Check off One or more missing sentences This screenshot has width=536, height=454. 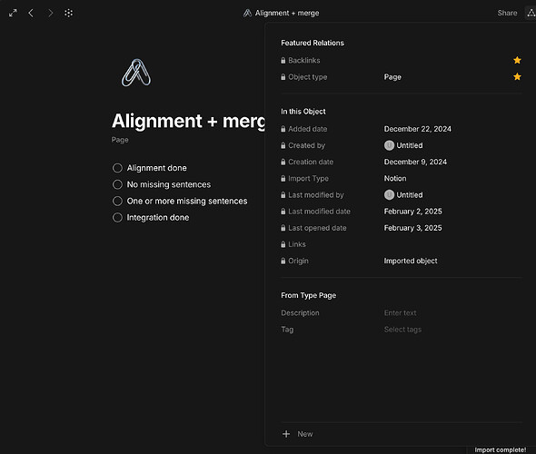[117, 201]
